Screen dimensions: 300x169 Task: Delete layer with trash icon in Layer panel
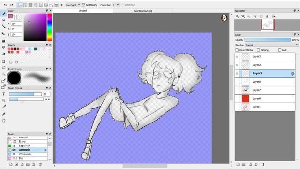click(263, 164)
